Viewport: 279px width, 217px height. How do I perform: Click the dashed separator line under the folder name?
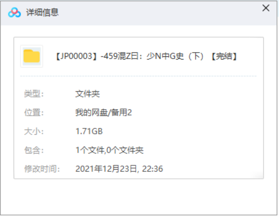[138, 76]
